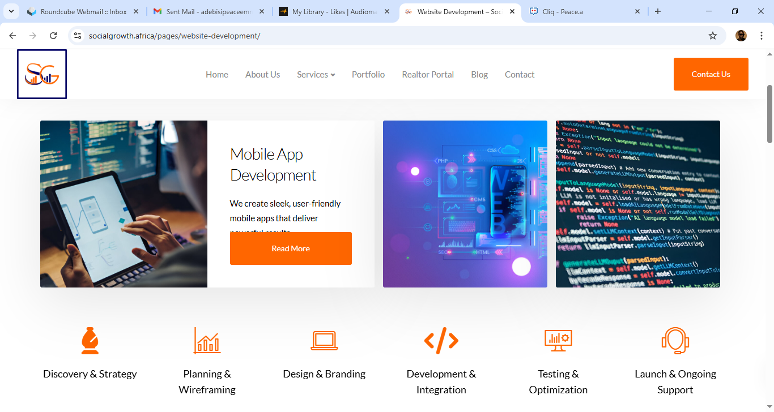This screenshot has width=774, height=412.
Task: Click the page vertical scrollbar thumb
Action: (769, 113)
